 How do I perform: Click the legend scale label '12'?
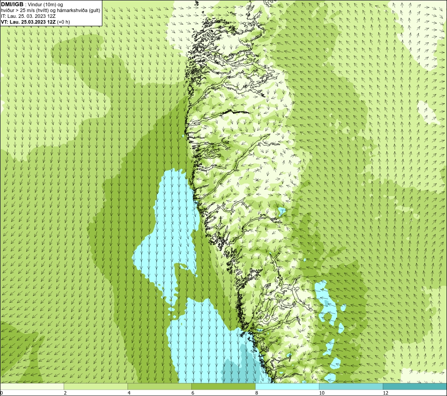tap(386, 393)
